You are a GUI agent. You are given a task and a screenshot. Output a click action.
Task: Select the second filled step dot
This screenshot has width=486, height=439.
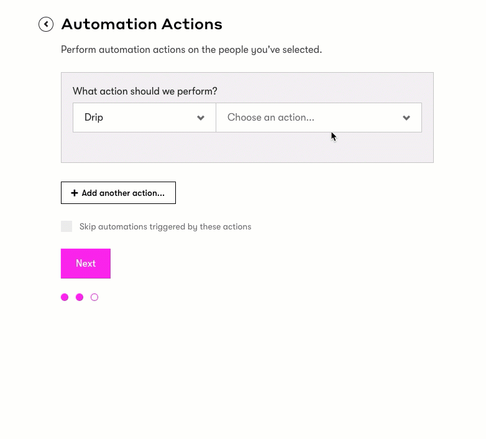pyautogui.click(x=80, y=297)
